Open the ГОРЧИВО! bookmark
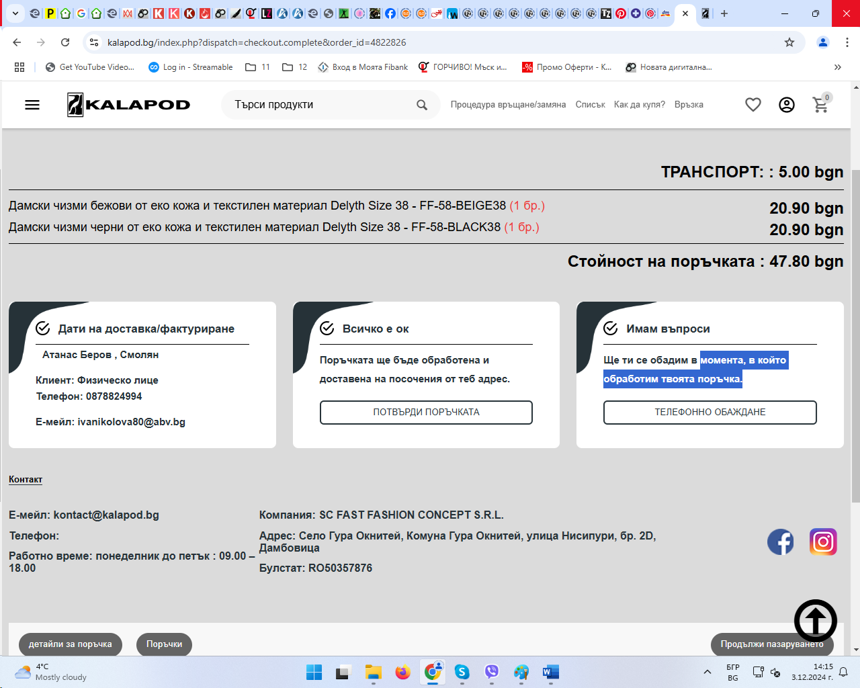The width and height of the screenshot is (860, 688). coord(462,67)
